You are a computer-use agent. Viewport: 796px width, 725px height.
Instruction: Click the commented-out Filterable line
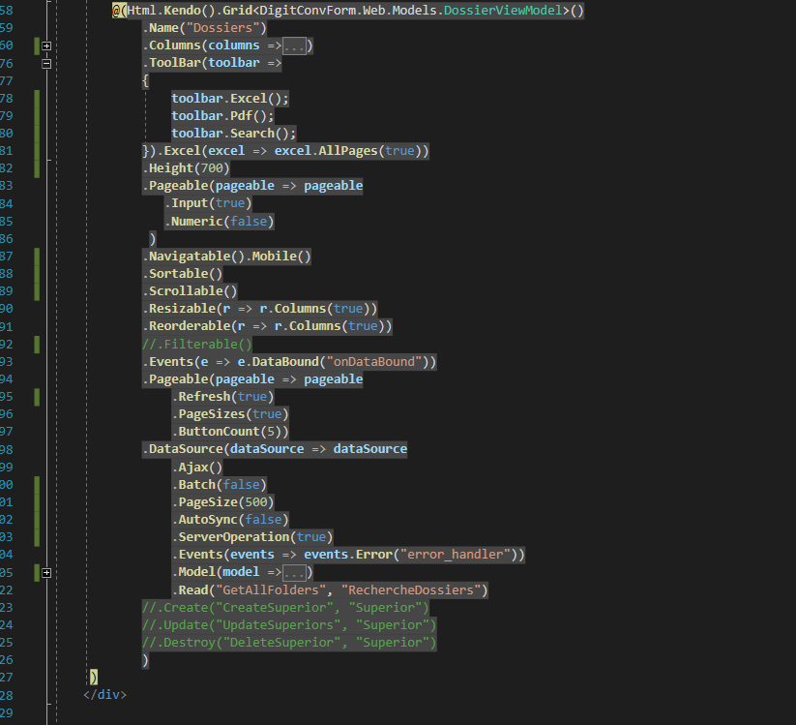click(x=196, y=344)
